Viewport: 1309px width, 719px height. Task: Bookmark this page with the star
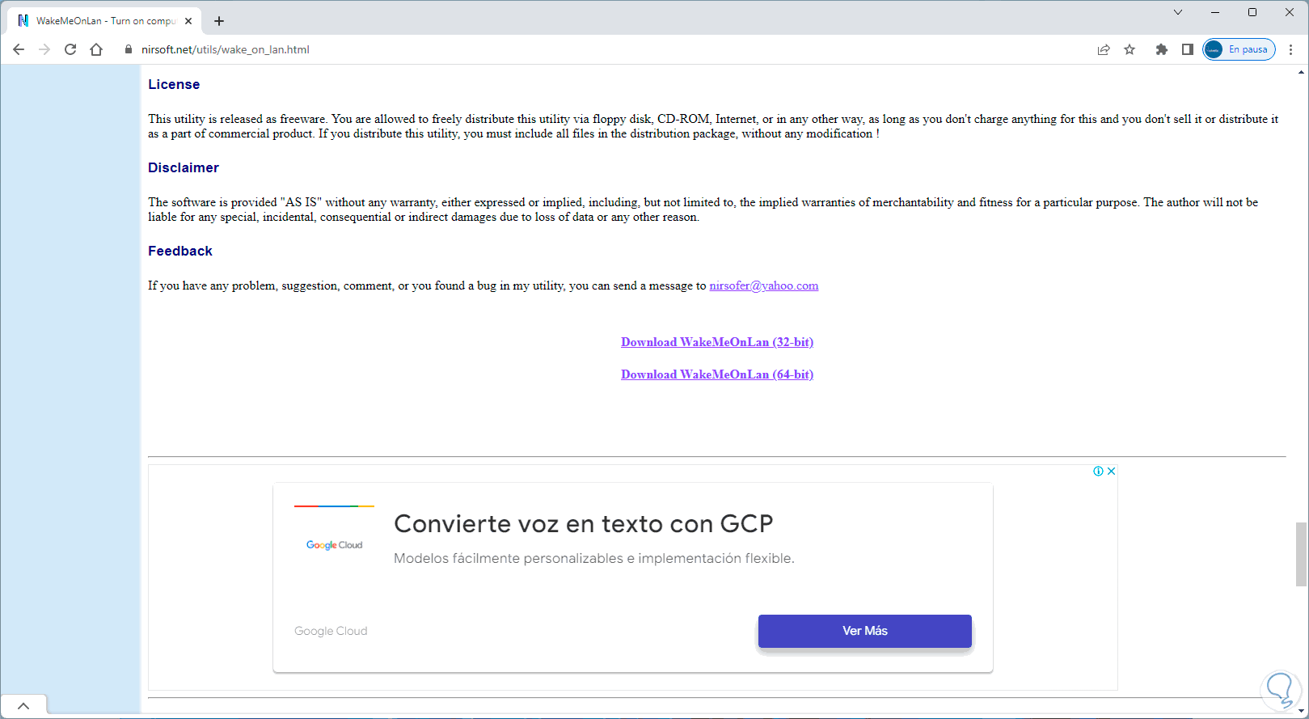click(x=1130, y=49)
